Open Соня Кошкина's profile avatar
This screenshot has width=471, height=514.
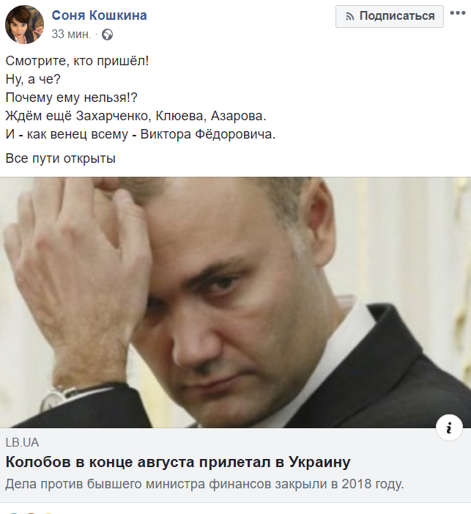pos(24,24)
